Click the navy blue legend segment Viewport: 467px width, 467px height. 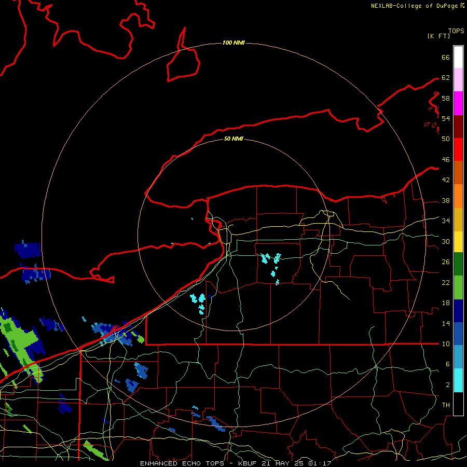click(458, 311)
